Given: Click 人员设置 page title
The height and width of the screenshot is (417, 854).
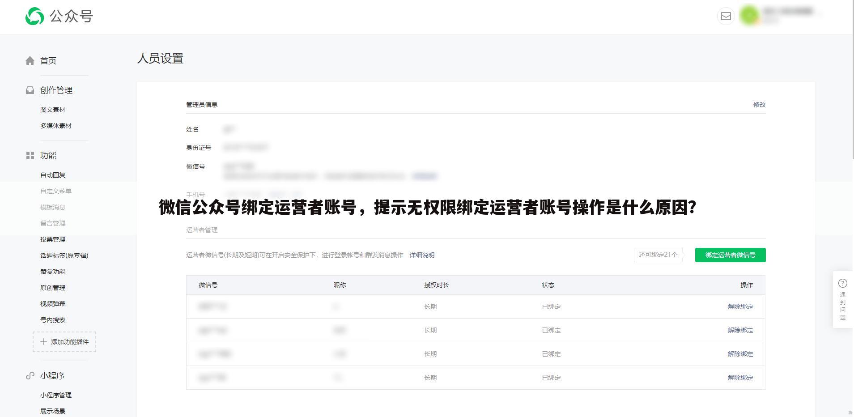Looking at the screenshot, I should click(x=160, y=59).
